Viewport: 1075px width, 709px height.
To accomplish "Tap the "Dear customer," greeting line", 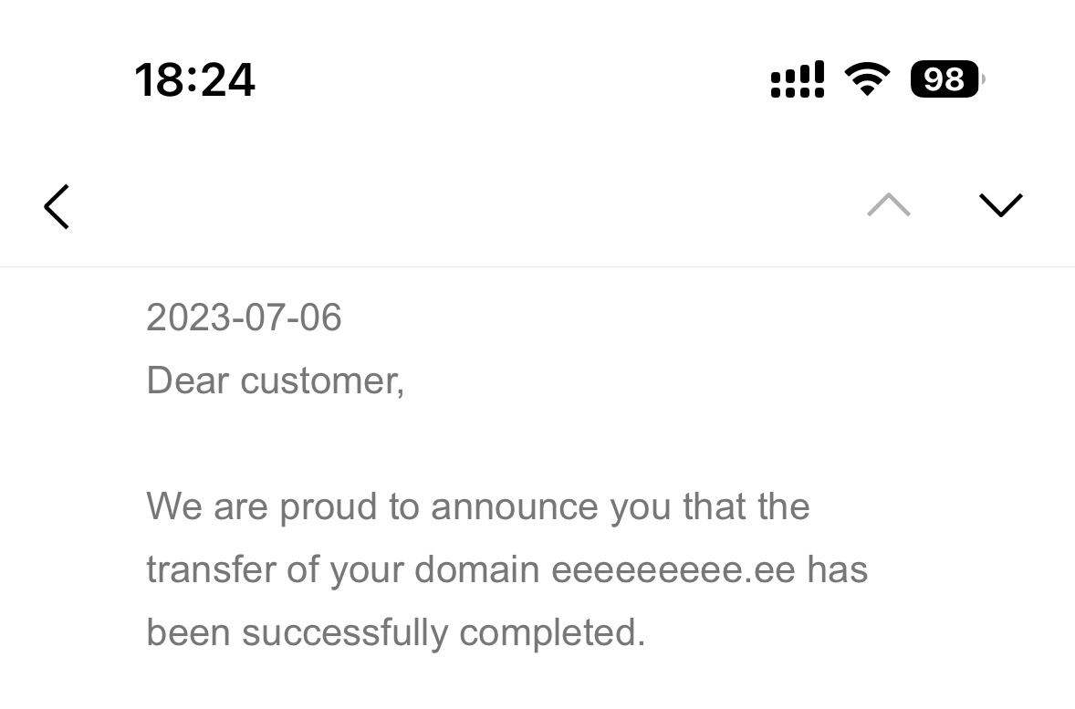I will (x=275, y=381).
